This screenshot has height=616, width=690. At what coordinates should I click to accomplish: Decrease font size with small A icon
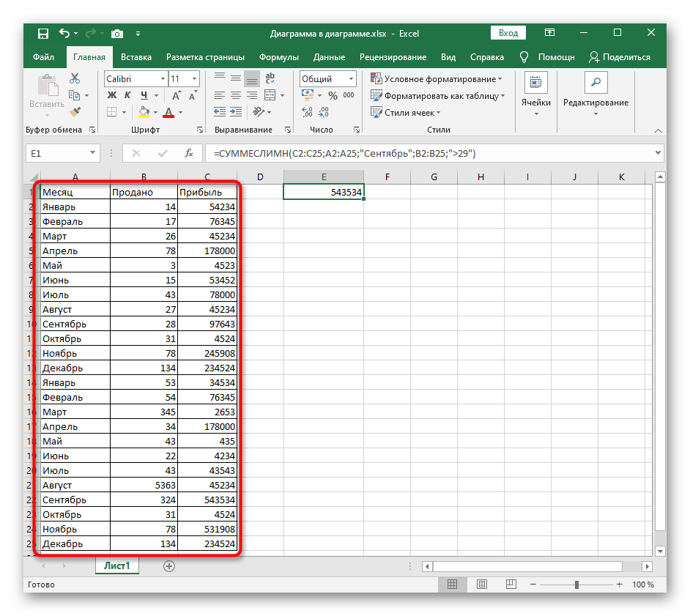193,96
